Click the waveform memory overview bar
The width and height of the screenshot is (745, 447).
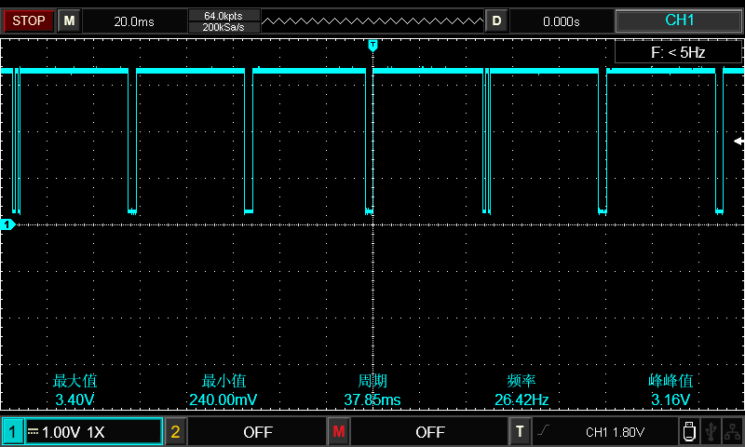tap(372, 20)
